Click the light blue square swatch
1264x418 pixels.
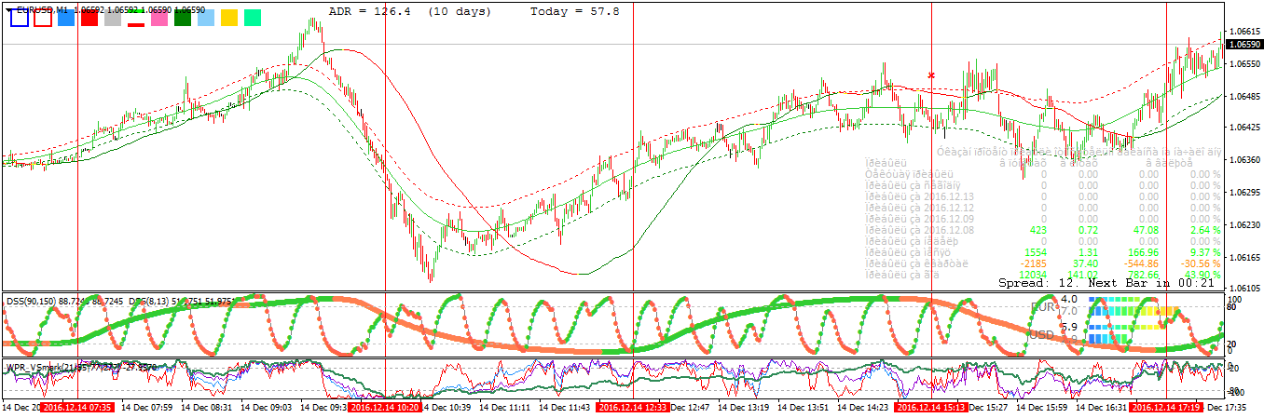[x=206, y=18]
